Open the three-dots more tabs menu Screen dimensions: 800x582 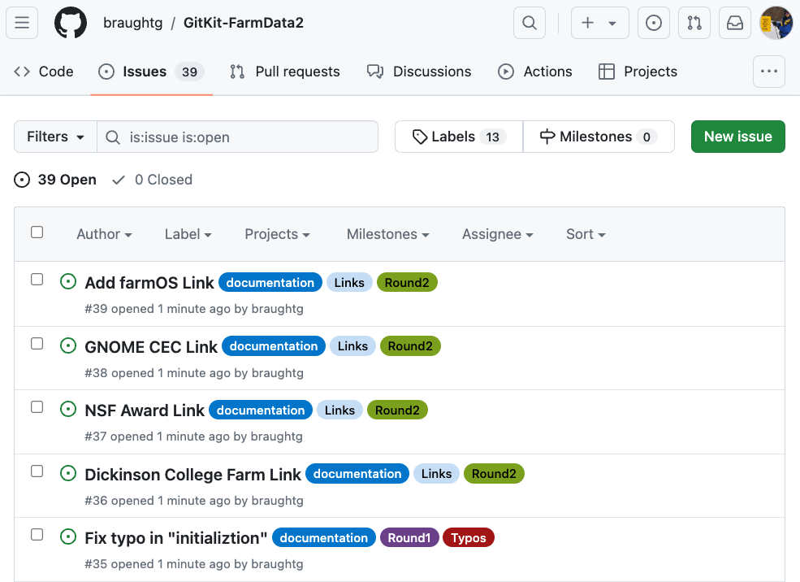pyautogui.click(x=769, y=72)
